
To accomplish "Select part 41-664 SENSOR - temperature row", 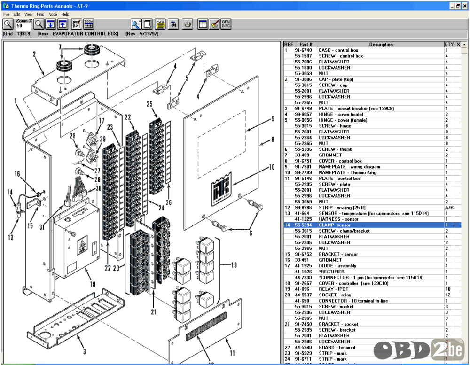I will (372, 213).
